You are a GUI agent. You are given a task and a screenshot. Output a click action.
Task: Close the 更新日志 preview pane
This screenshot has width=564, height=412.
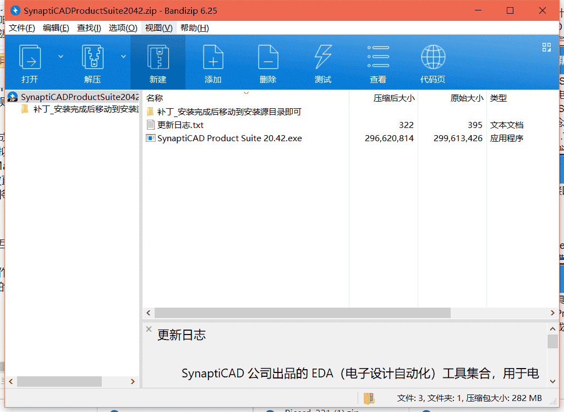point(149,329)
